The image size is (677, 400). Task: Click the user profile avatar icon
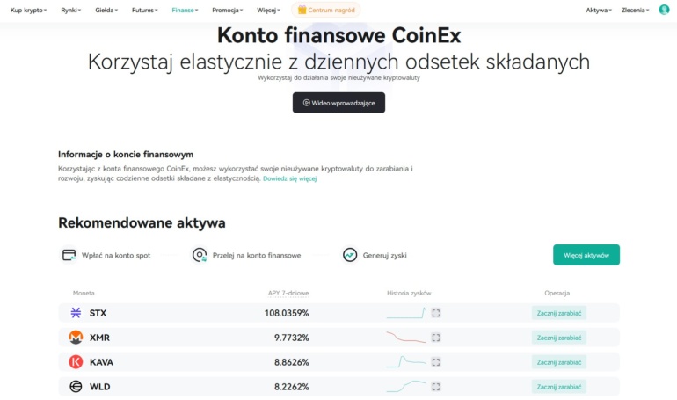(x=664, y=10)
